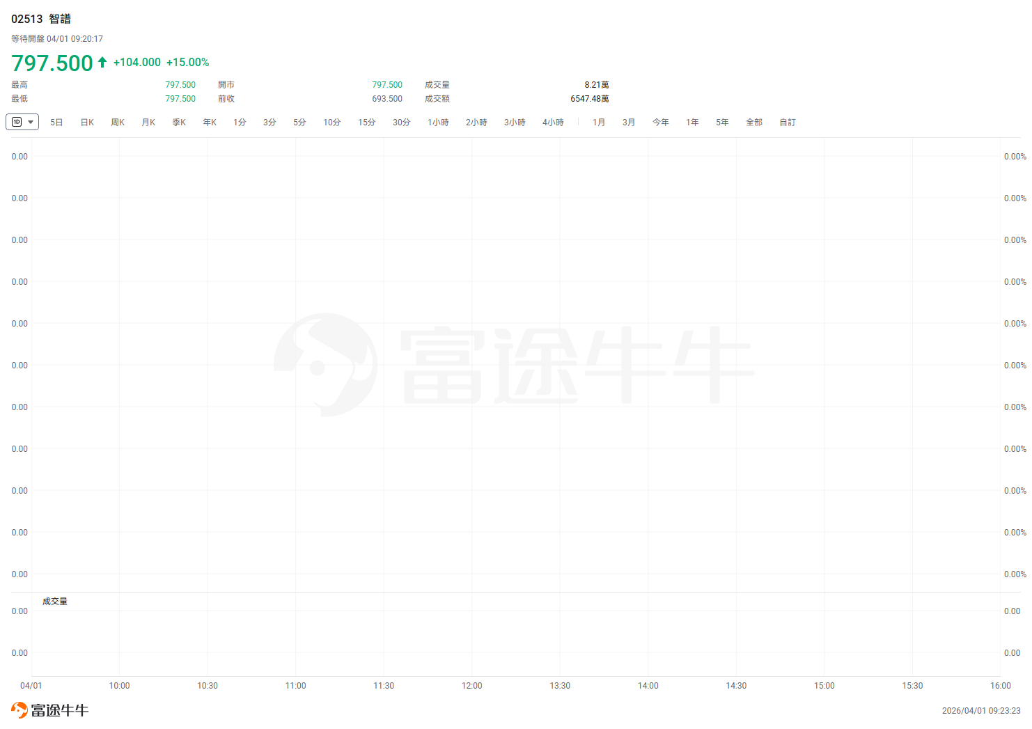The image size is (1032, 729).
Task: Choose the 季K quarterly chart
Action: tap(179, 123)
